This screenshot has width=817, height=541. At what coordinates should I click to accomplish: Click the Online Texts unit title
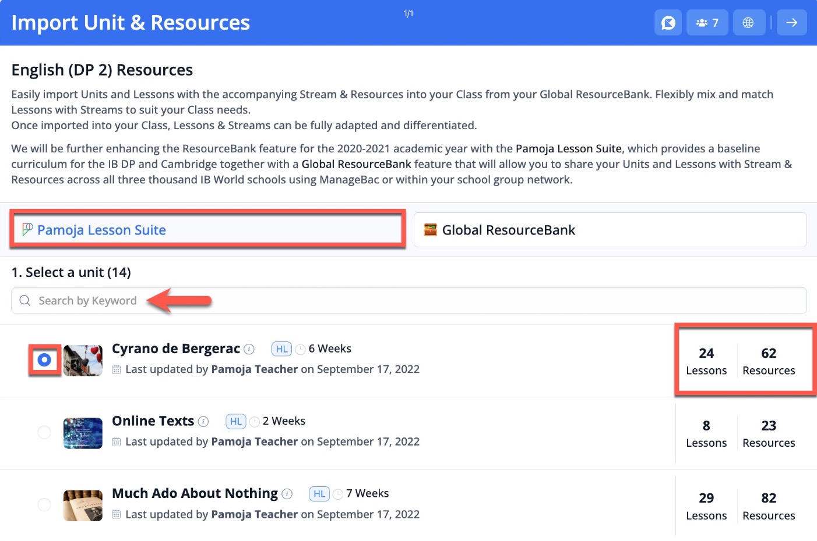click(153, 421)
